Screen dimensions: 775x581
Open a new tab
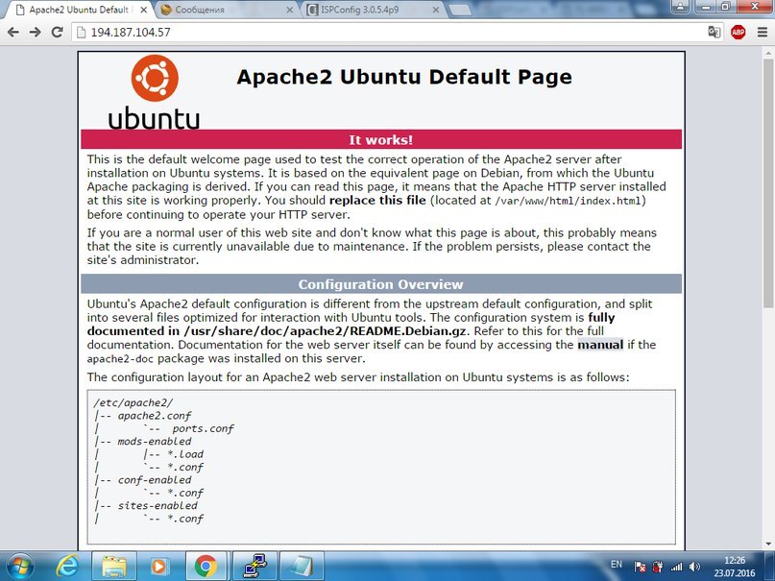[461, 10]
